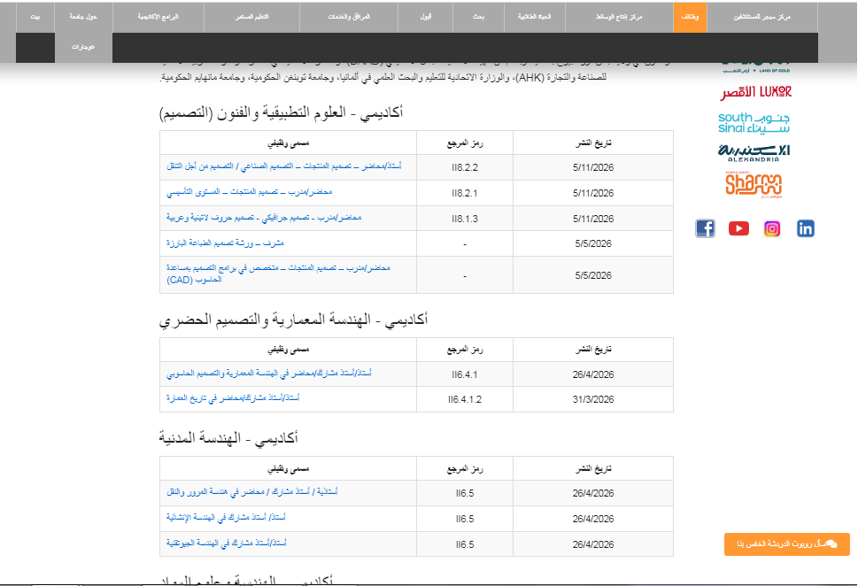Click the بحث item in navigation bar

[478, 17]
